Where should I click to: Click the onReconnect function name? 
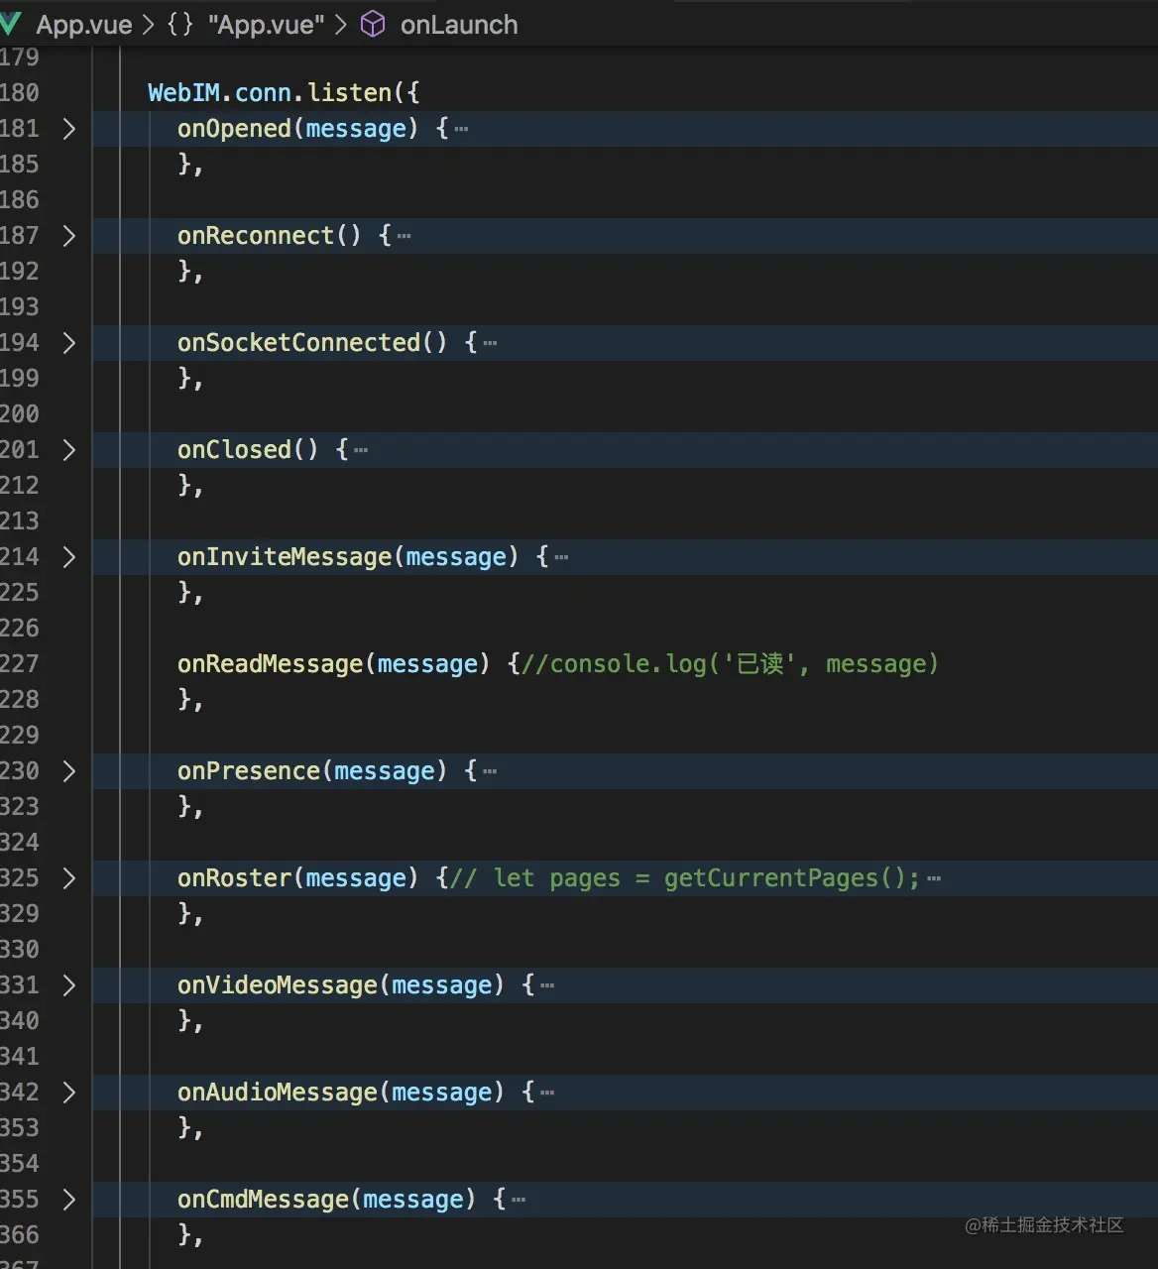pos(256,236)
